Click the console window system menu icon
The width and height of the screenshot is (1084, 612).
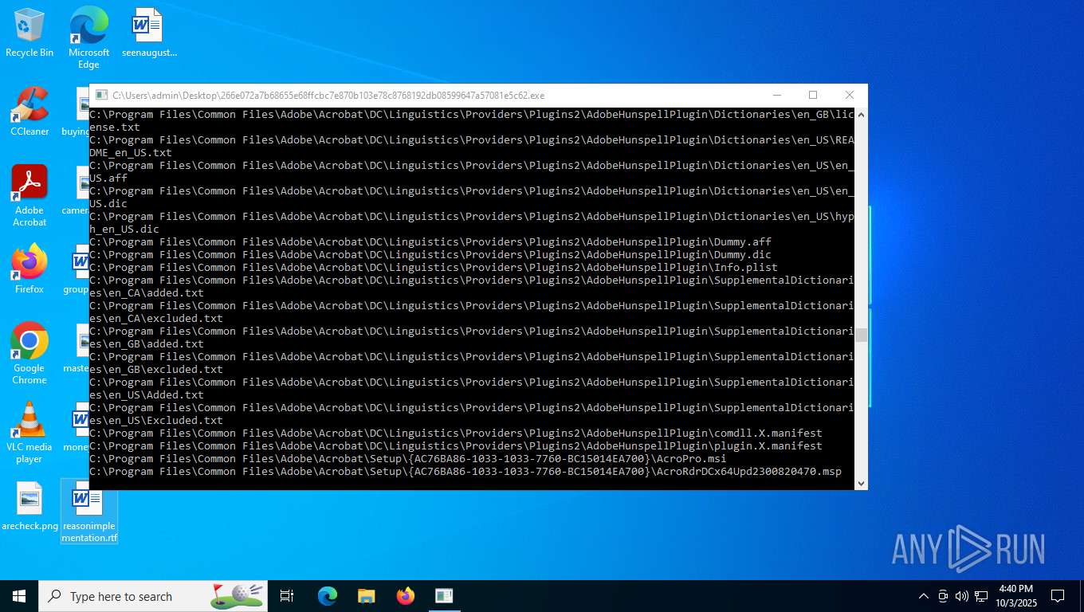101,95
